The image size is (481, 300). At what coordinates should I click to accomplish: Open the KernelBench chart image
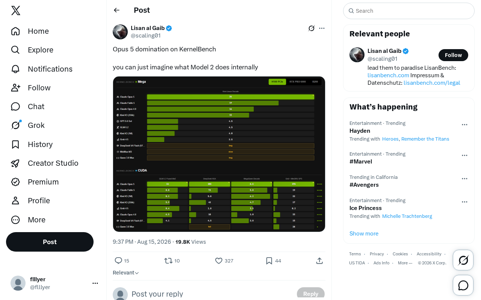(x=219, y=154)
